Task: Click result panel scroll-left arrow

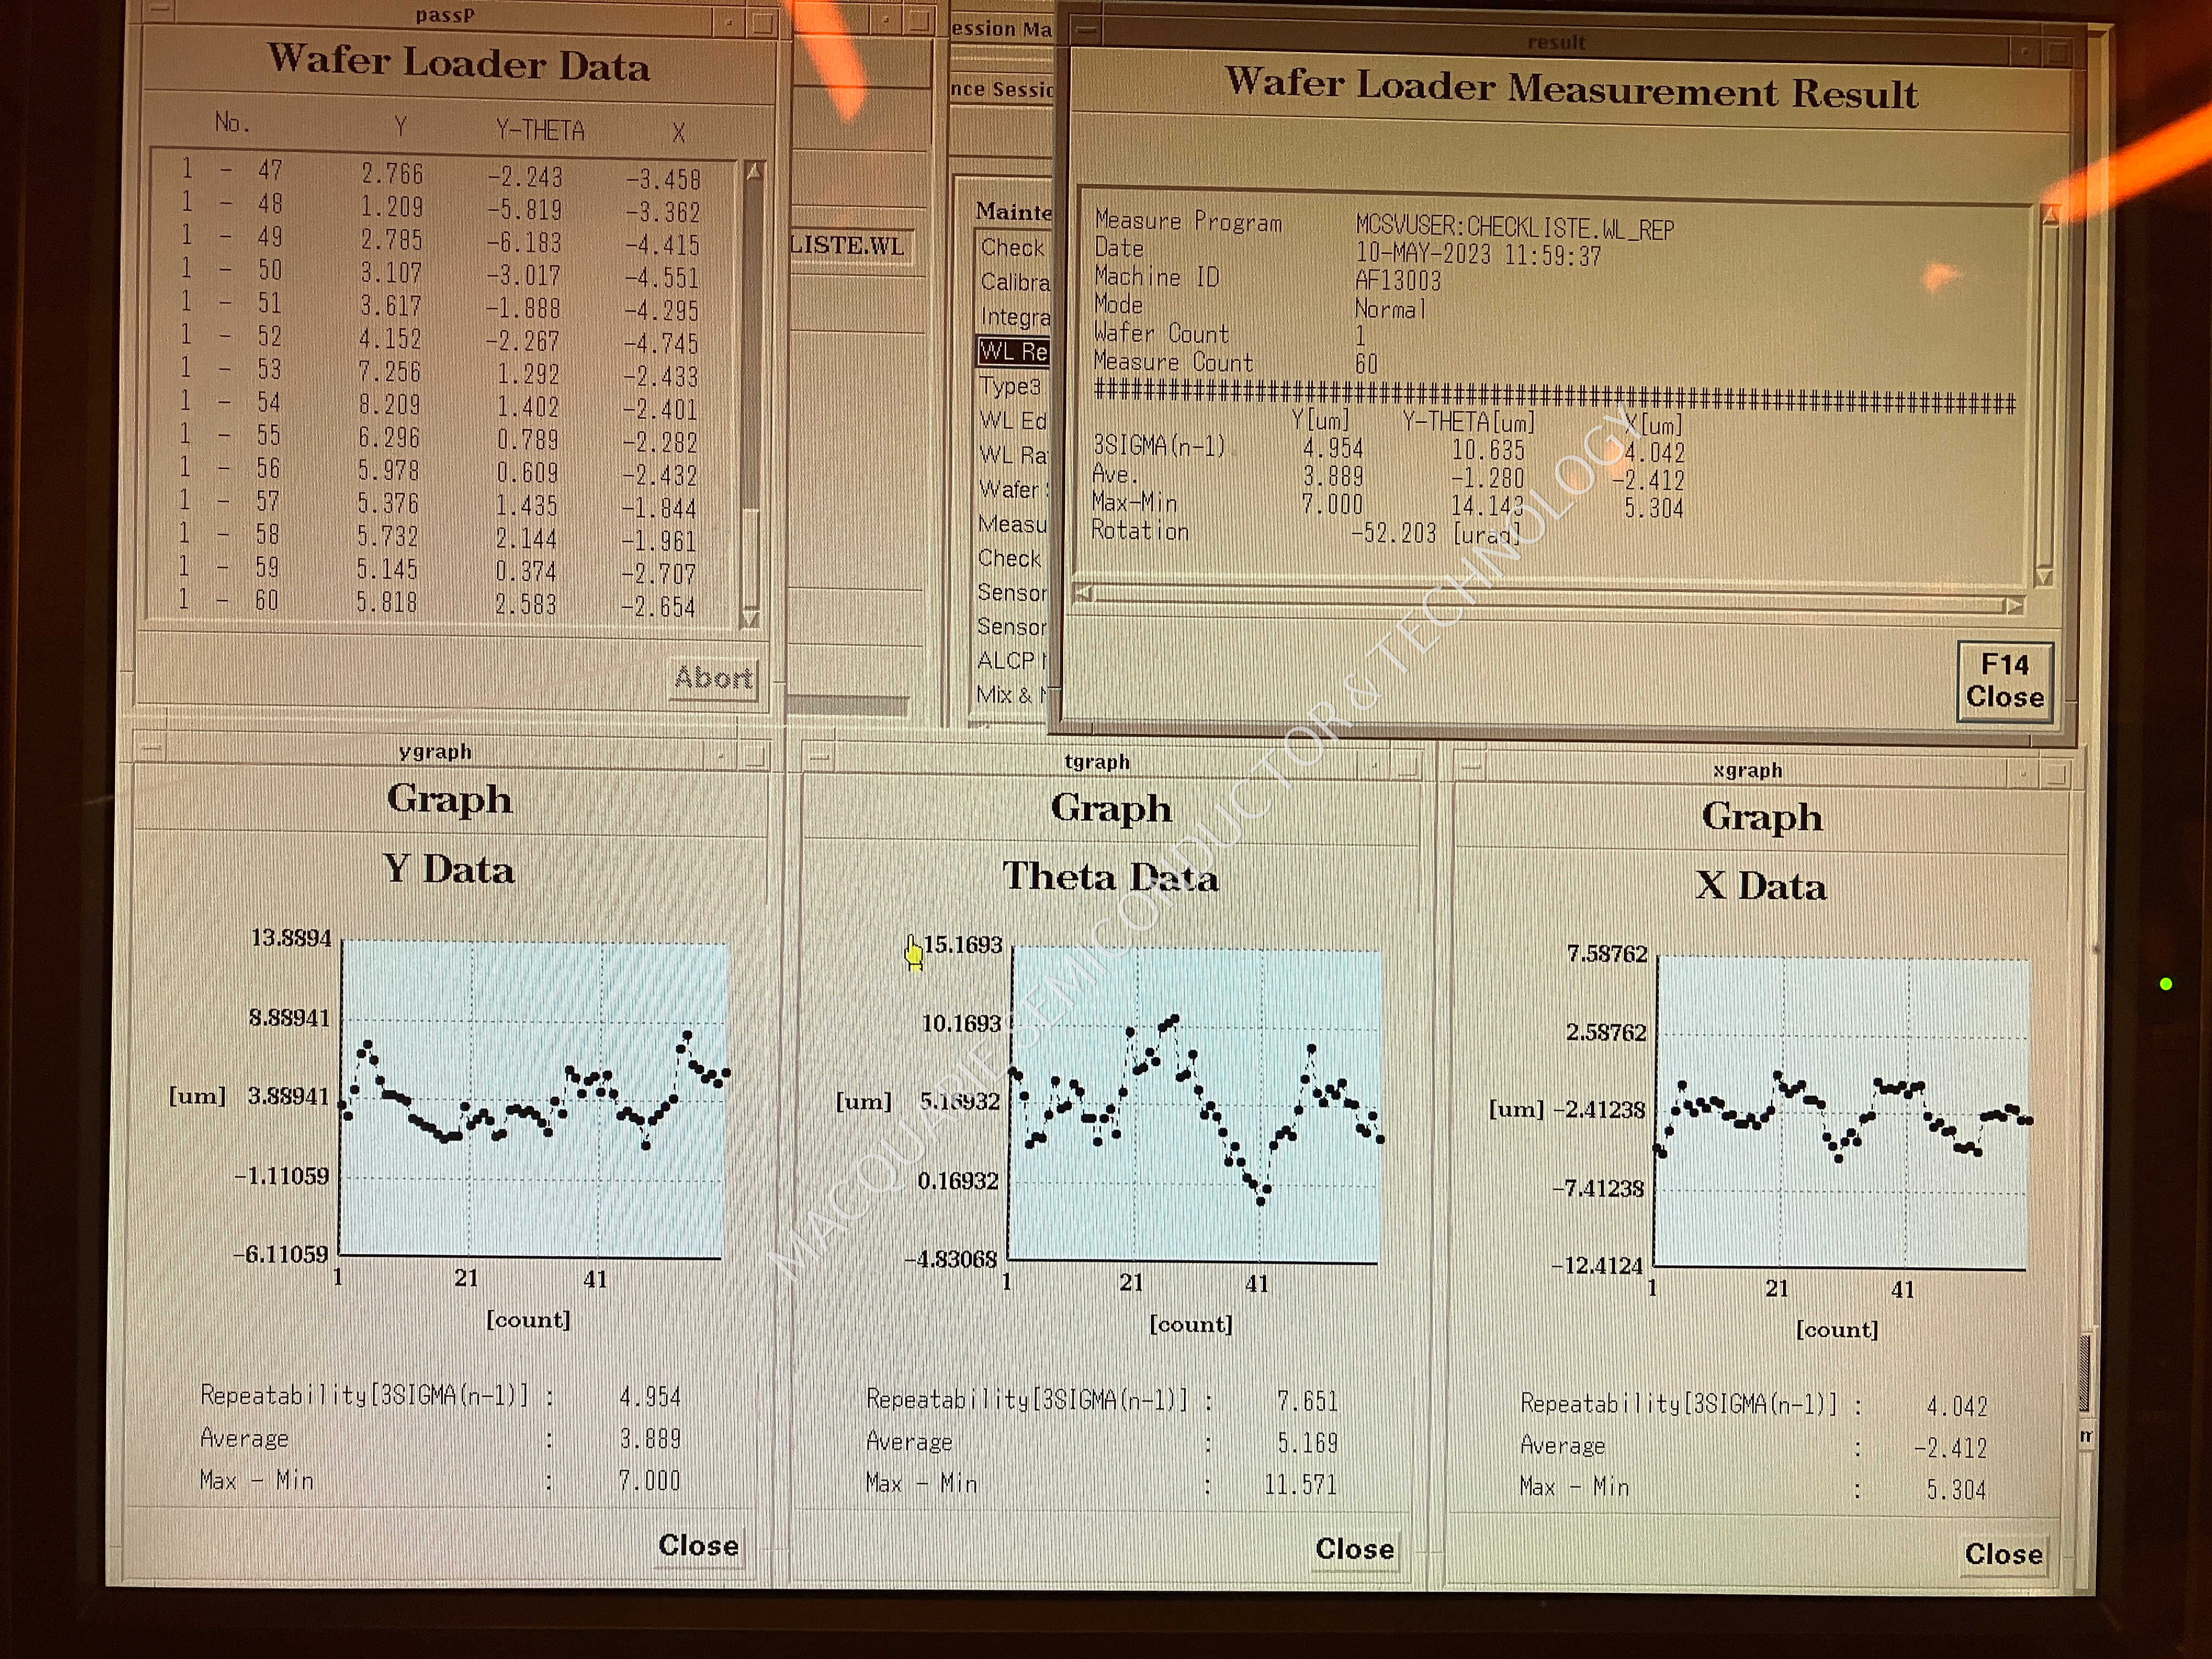Action: 1082,592
